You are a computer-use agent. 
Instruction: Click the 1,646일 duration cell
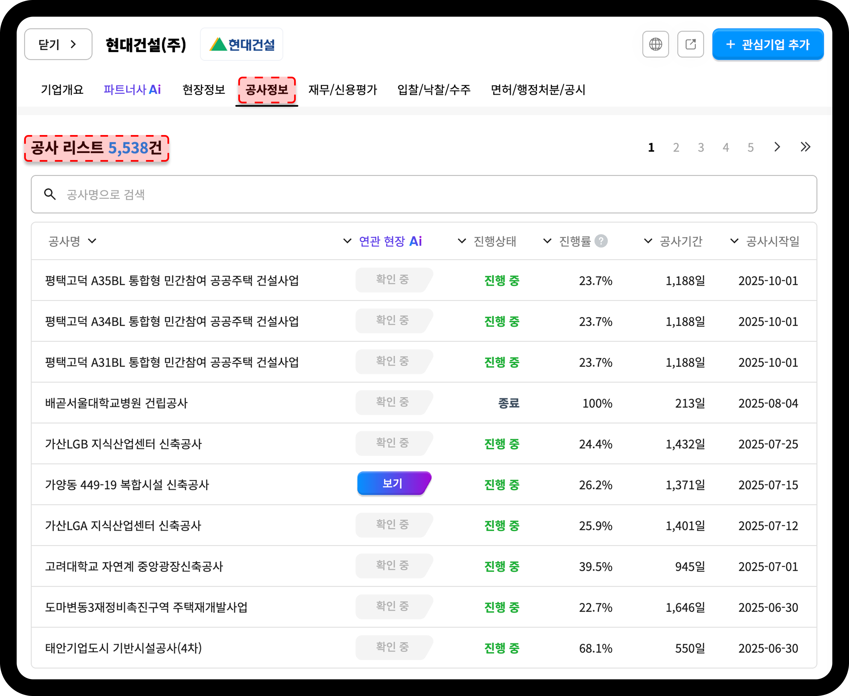[685, 607]
